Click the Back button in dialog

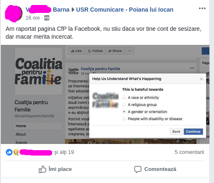click(x=176, y=131)
